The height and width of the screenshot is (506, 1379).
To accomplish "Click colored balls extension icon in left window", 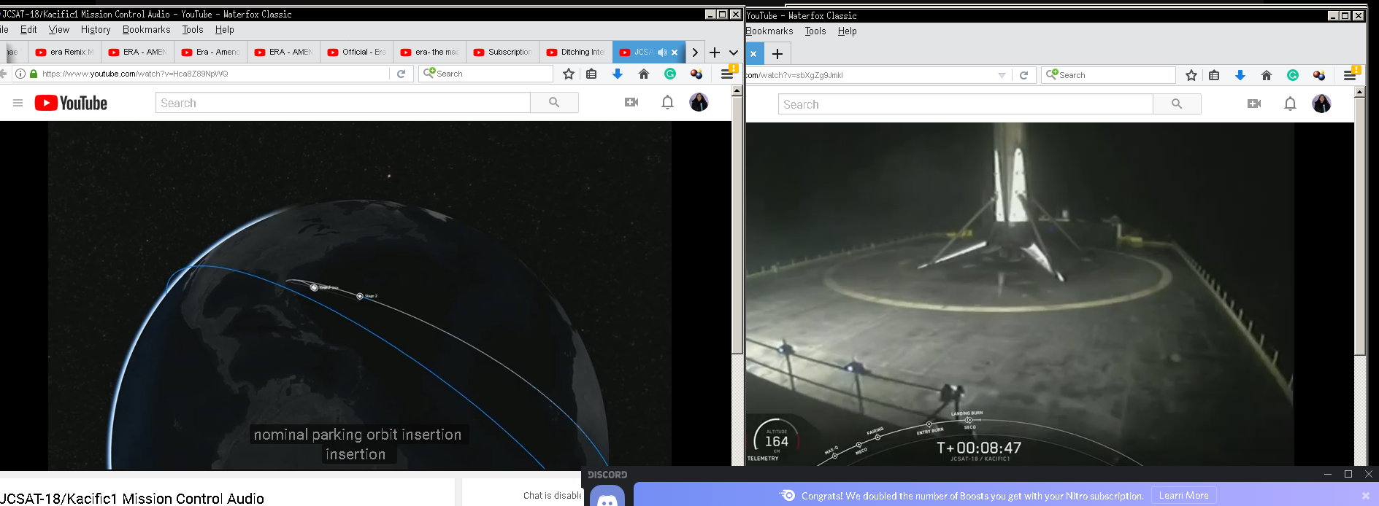I will (696, 74).
